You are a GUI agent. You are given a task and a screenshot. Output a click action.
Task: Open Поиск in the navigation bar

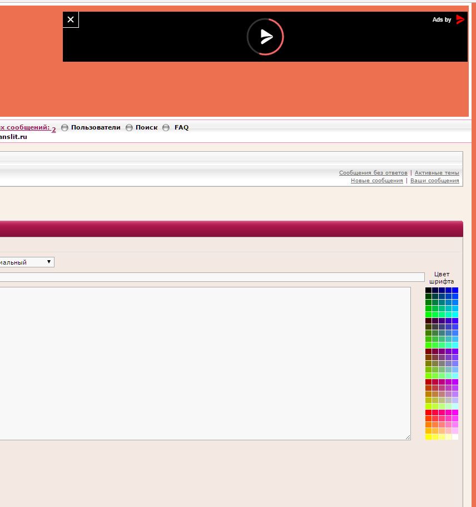point(146,127)
